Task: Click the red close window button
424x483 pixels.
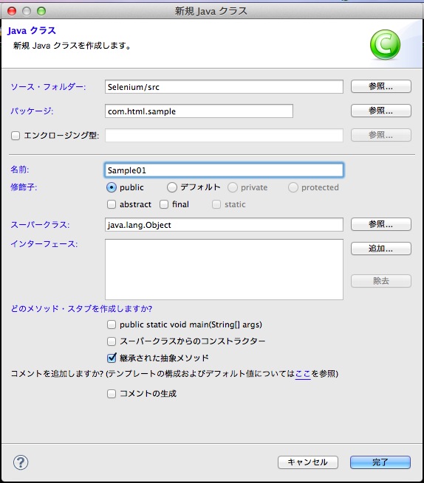Action: (x=12, y=11)
